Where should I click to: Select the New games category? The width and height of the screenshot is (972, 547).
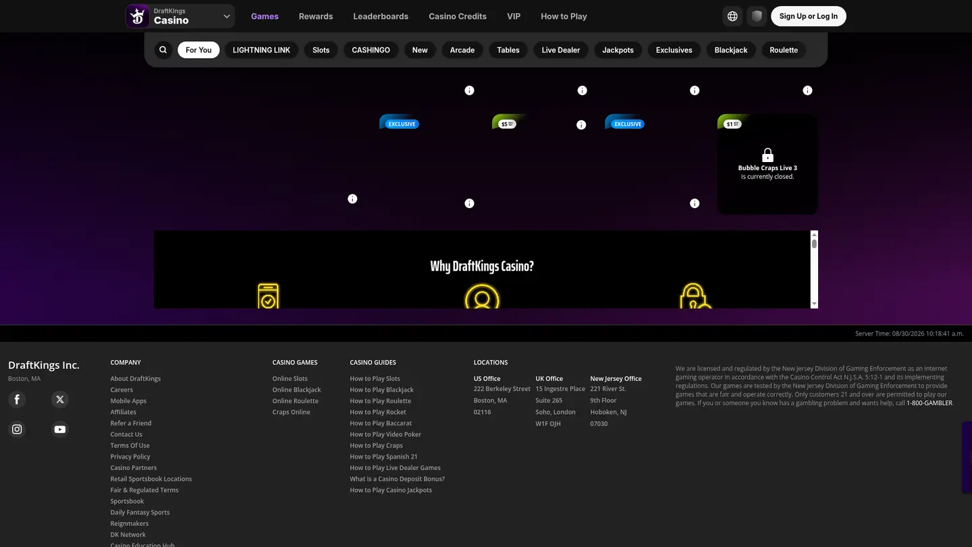pos(420,50)
